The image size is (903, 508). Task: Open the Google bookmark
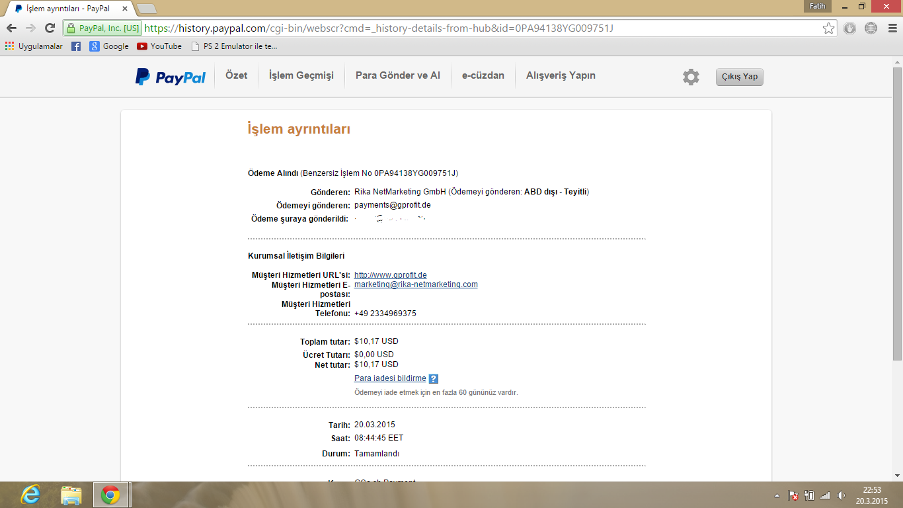(x=109, y=46)
